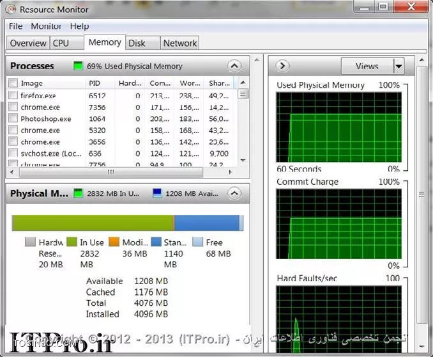Click the Total 4076 MB value

point(151,303)
